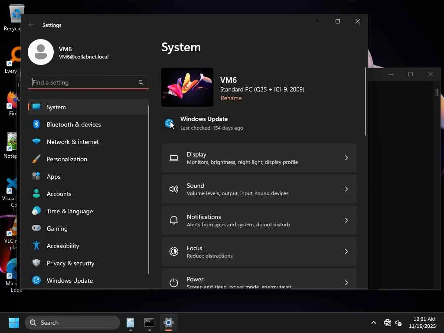The height and width of the screenshot is (333, 444).
Task: Expand the Sound settings chevron
Action: pyautogui.click(x=346, y=189)
